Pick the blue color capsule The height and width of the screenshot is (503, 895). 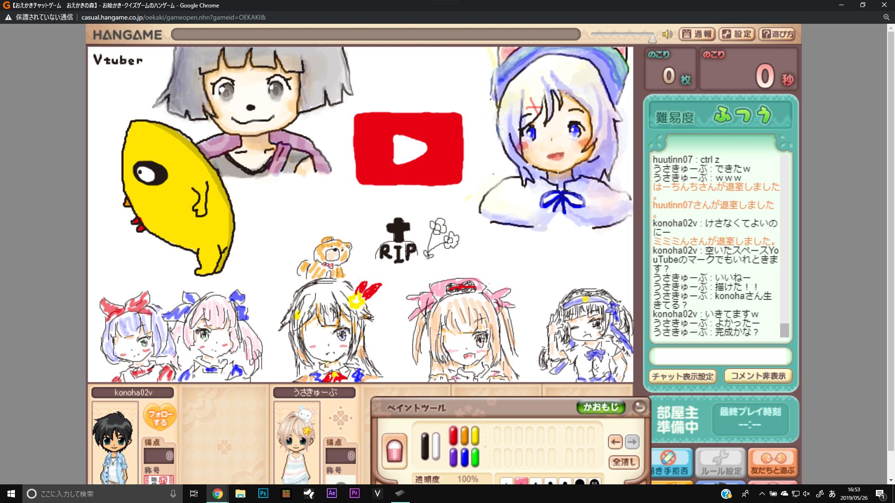tap(464, 457)
